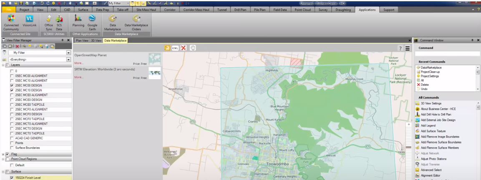Switch to the Corridor ribbon tab

[170, 10]
